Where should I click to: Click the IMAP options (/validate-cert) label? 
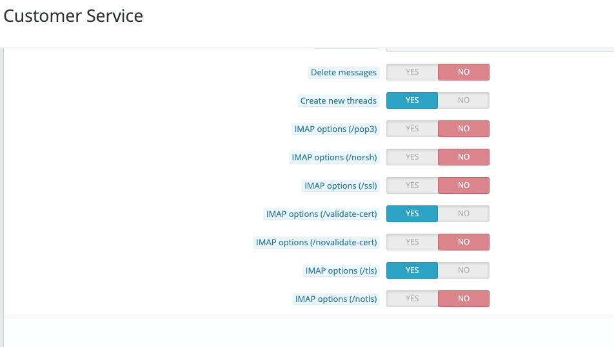tap(321, 214)
